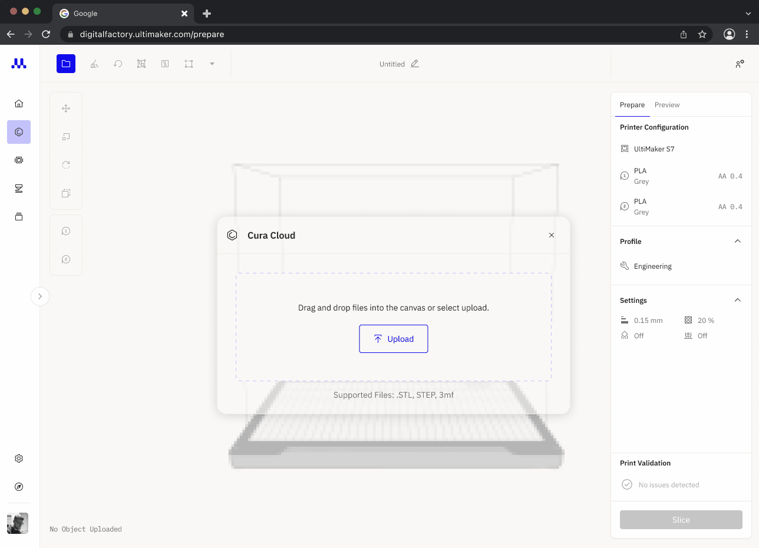Click the Upload button in Cura Cloud dialog
The image size is (759, 548).
coord(393,339)
